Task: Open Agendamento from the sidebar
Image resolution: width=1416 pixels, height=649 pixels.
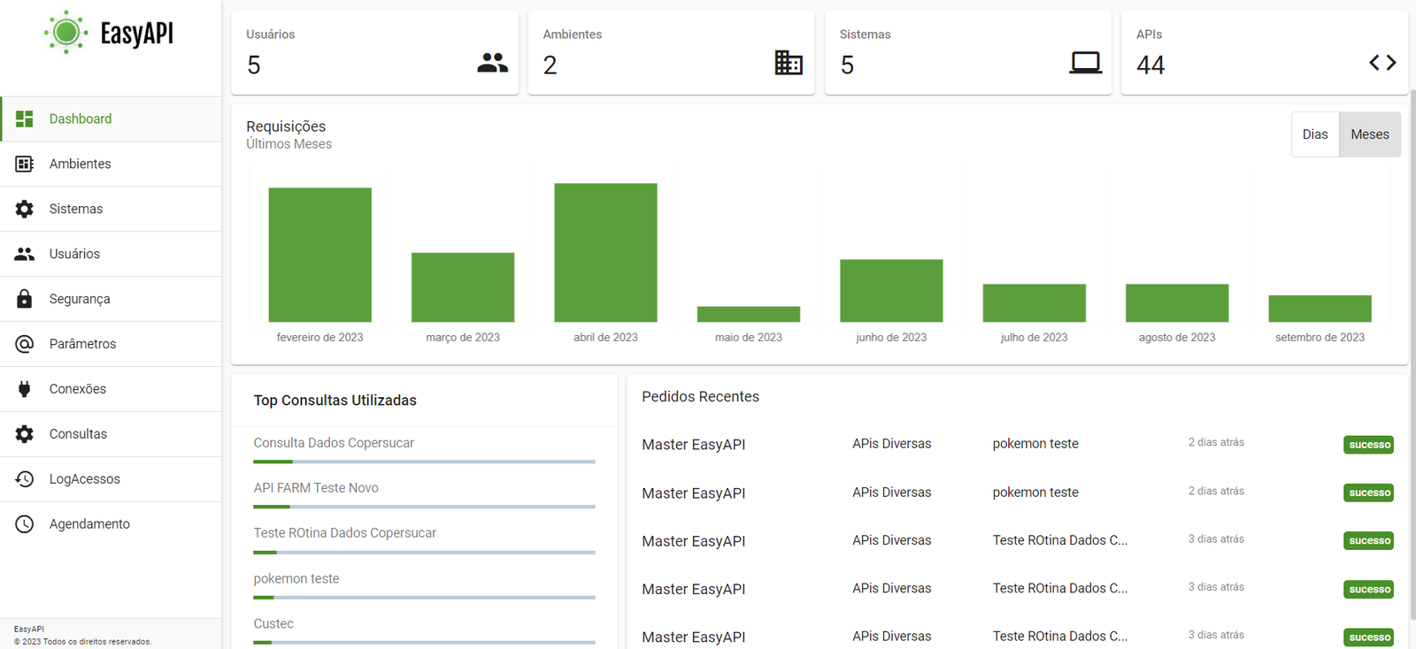Action: click(111, 524)
